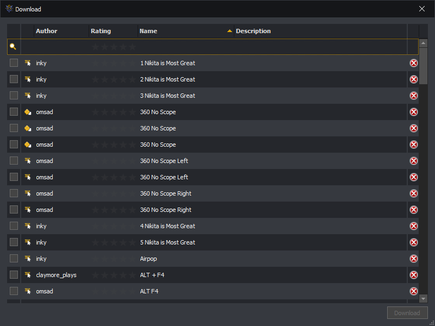
Task: Click red X on "2 Nikita is Most Great"
Action: [x=414, y=79]
